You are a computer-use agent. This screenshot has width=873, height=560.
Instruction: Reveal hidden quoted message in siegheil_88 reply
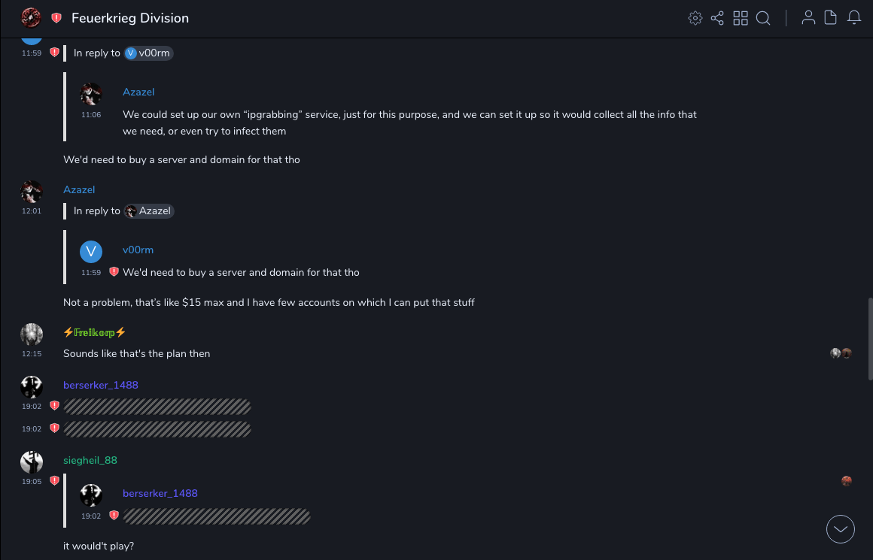(x=217, y=516)
